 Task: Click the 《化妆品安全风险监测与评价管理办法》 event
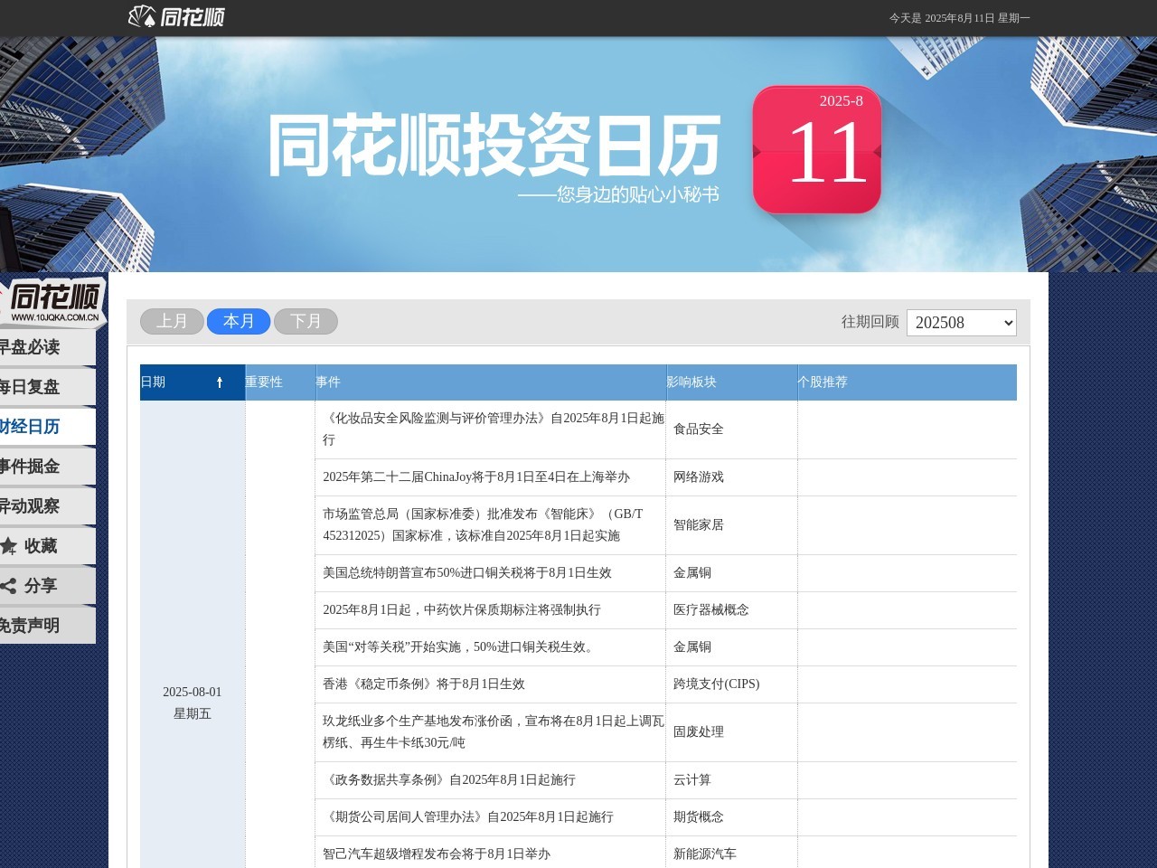pos(494,429)
